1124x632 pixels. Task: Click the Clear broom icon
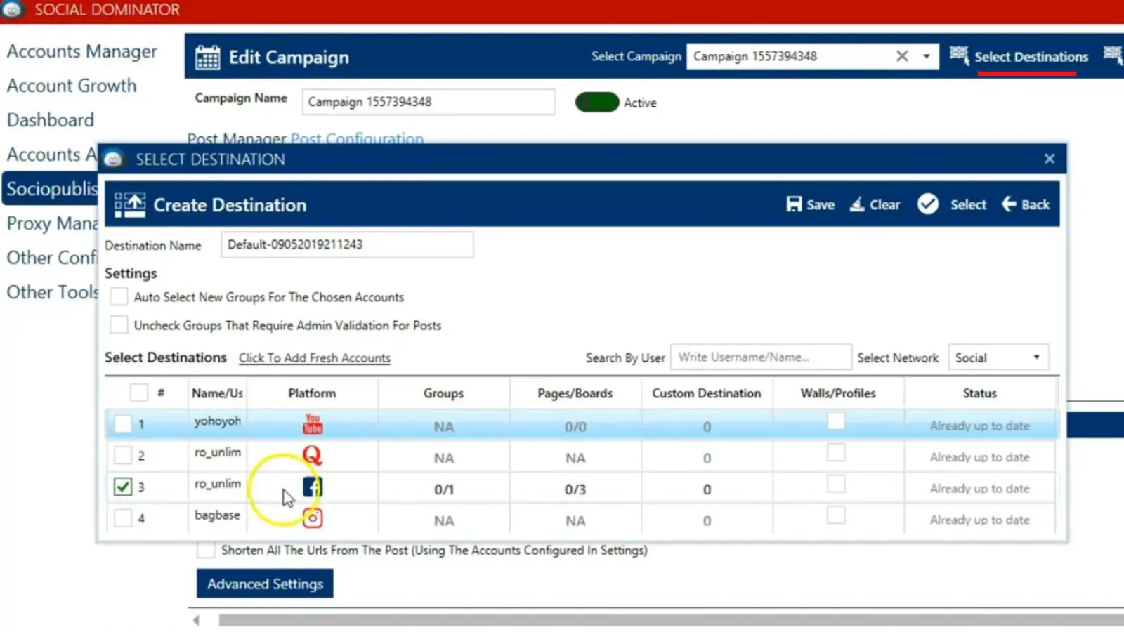(857, 204)
